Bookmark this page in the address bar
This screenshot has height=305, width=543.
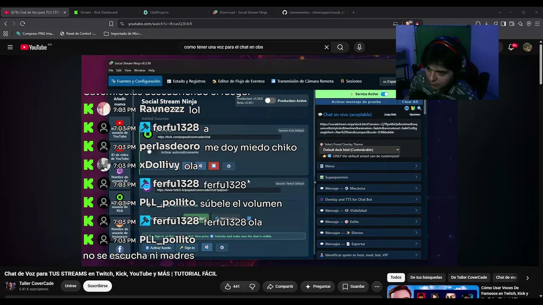point(111,24)
